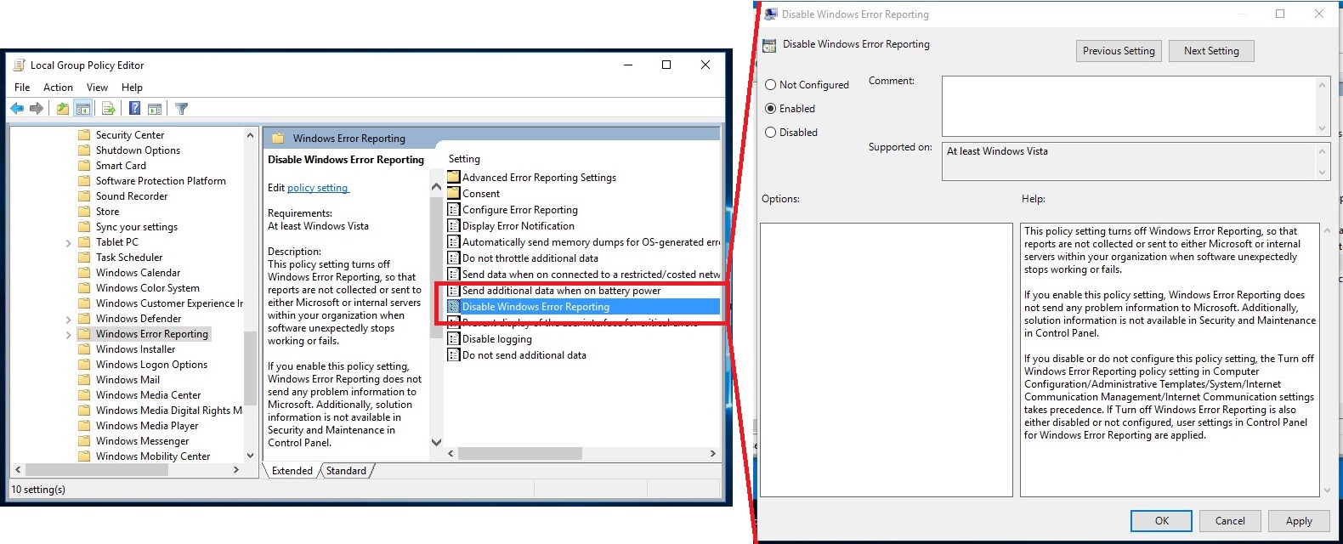Select the Enabled radio button
1343x544 pixels.
(x=771, y=109)
